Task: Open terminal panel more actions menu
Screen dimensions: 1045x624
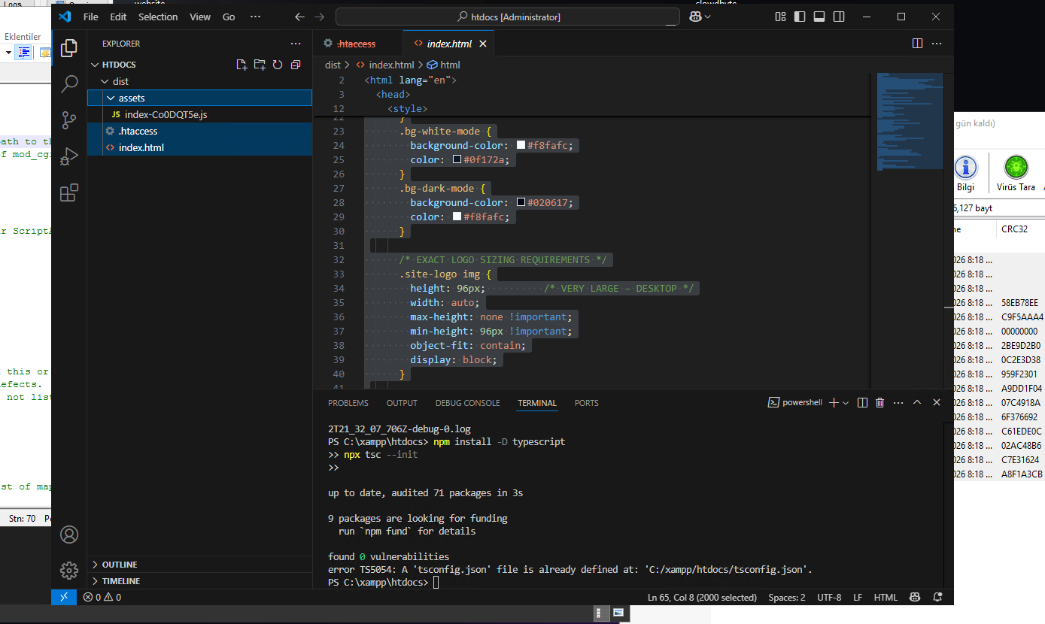Action: [x=898, y=403]
